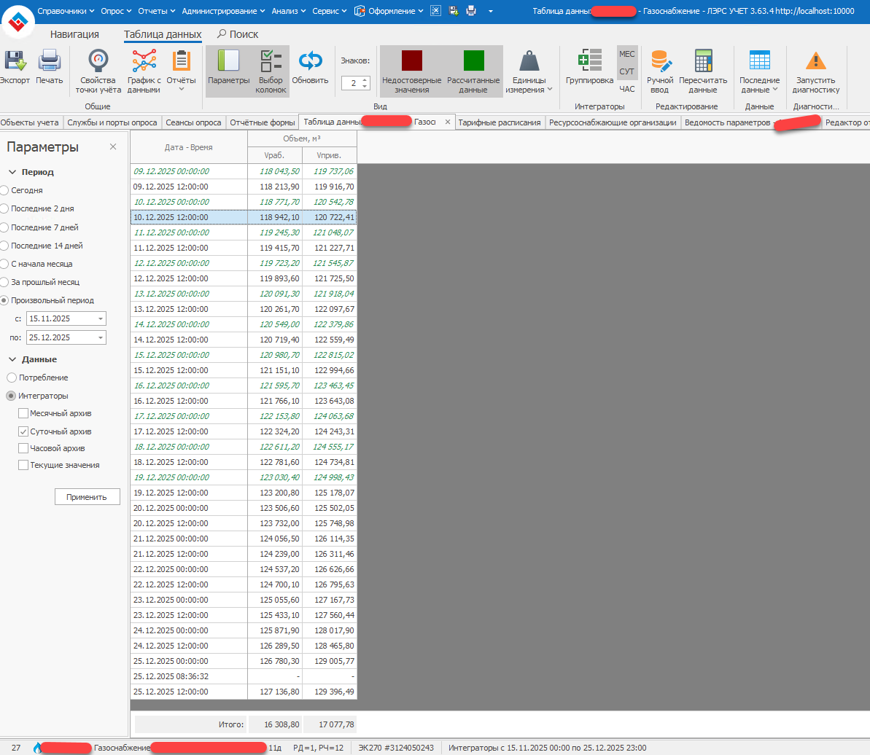Switch to the Тарифные расписания tab
Image resolution: width=870 pixels, height=755 pixels.
500,122
